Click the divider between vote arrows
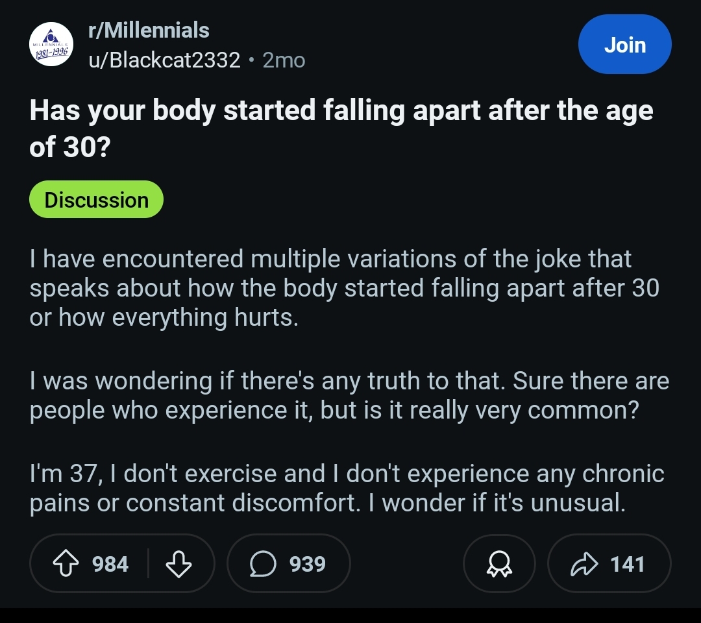This screenshot has width=701, height=623. [x=148, y=563]
